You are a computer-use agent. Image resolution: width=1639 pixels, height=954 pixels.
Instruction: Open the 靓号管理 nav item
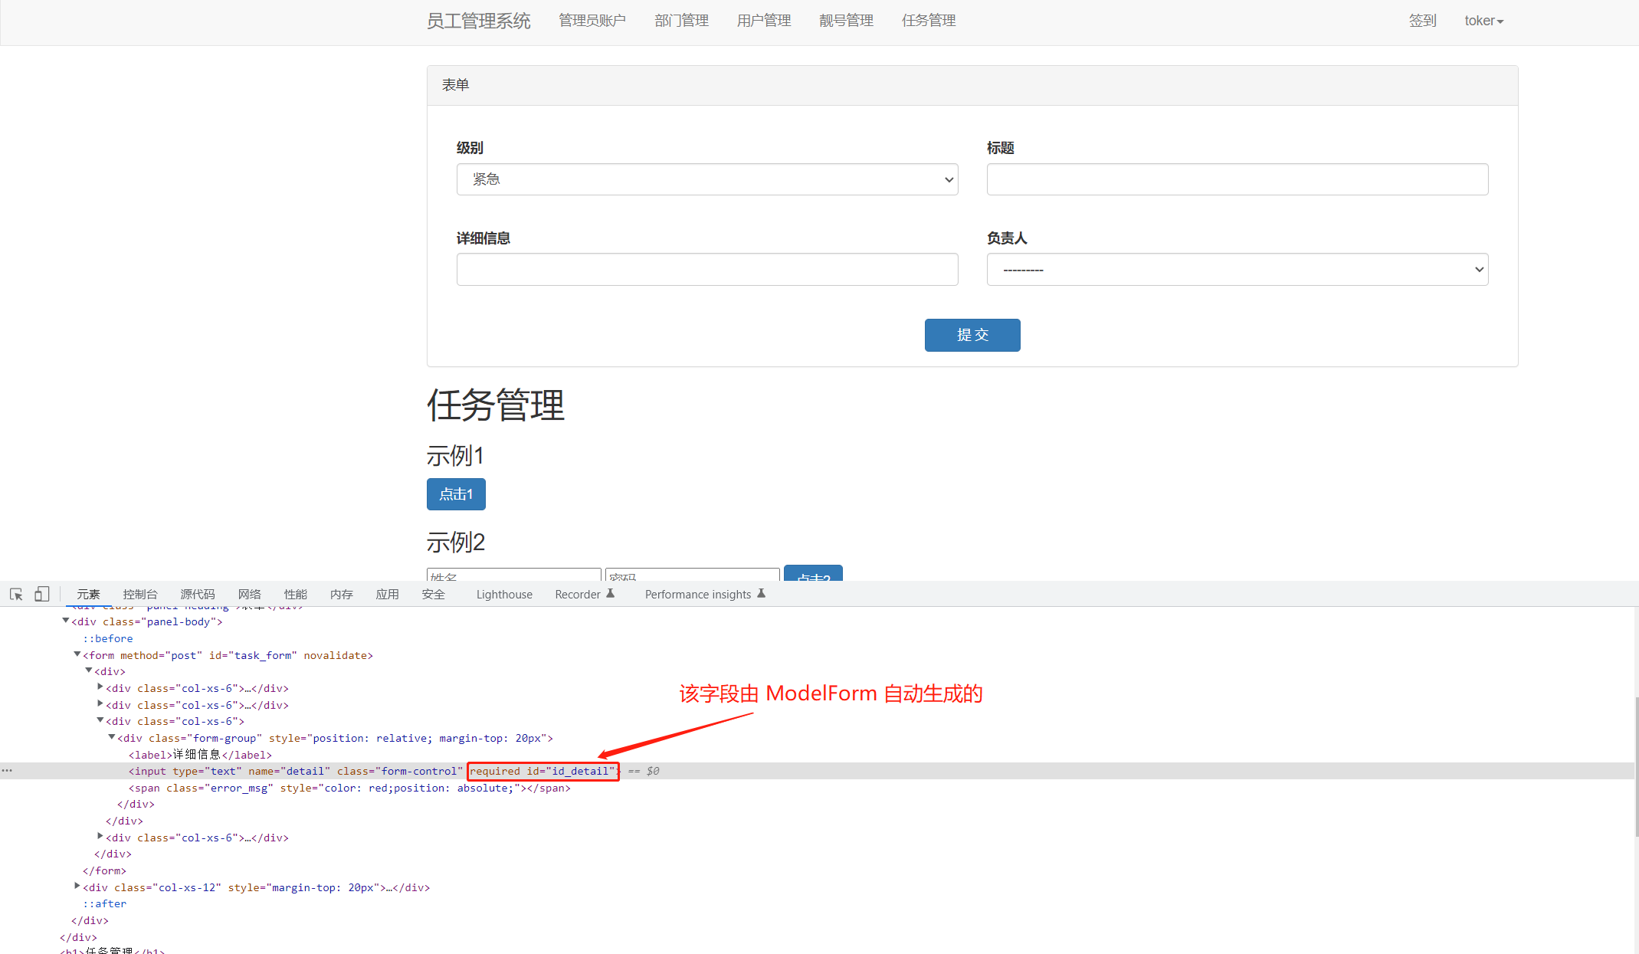[x=847, y=21]
